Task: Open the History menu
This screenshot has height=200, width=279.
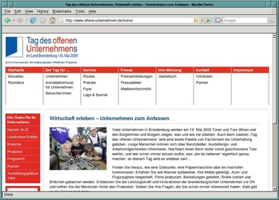Action: click(43, 12)
